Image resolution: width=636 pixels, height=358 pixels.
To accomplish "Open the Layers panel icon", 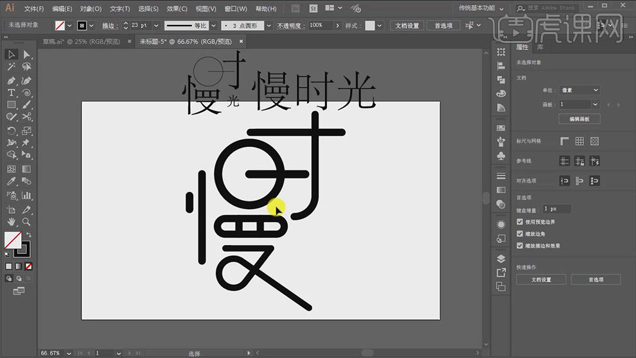I will click(x=501, y=259).
